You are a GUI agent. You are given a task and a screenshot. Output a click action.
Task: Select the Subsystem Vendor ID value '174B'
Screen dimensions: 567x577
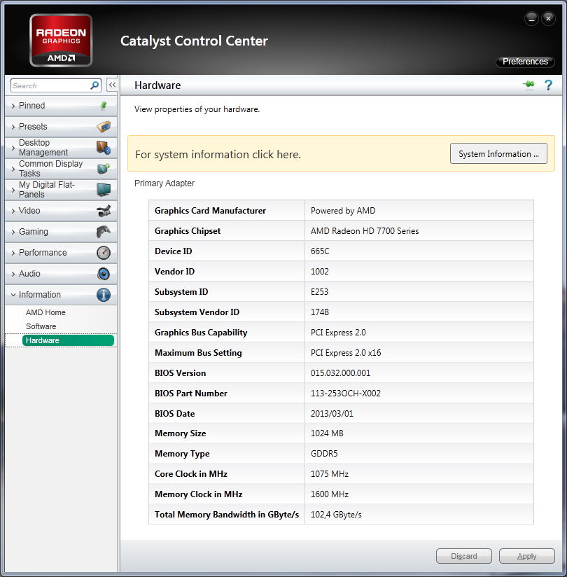coord(320,312)
